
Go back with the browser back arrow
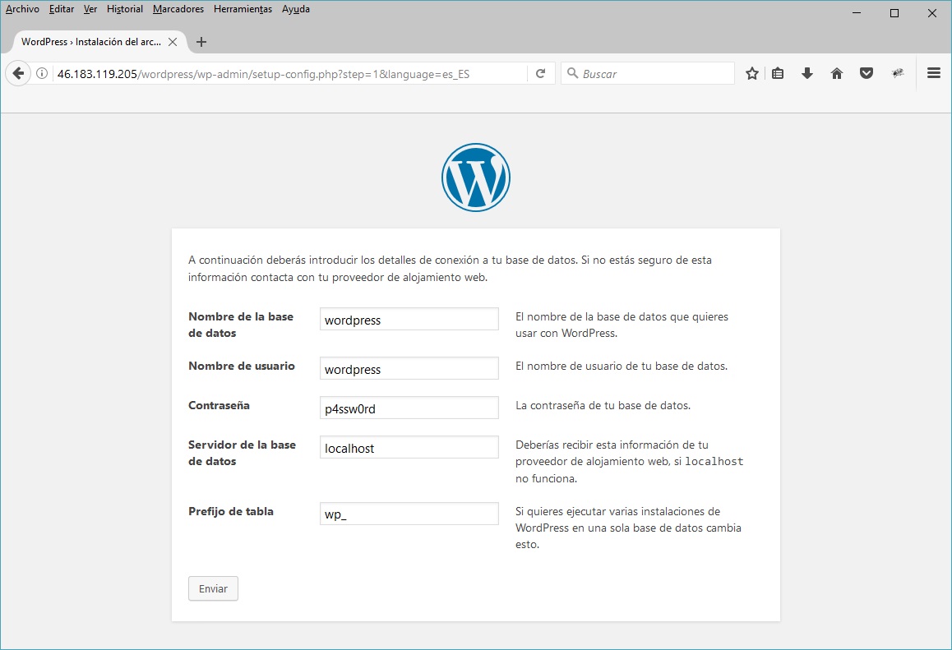tap(18, 73)
